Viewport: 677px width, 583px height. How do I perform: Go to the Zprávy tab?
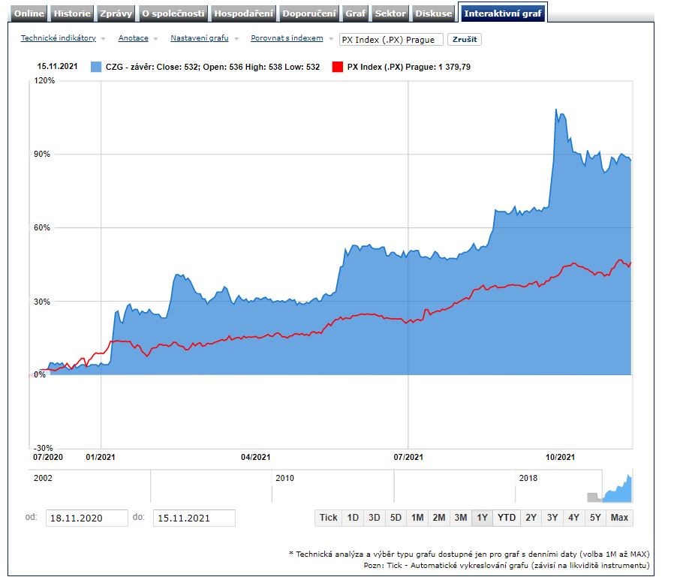click(116, 14)
